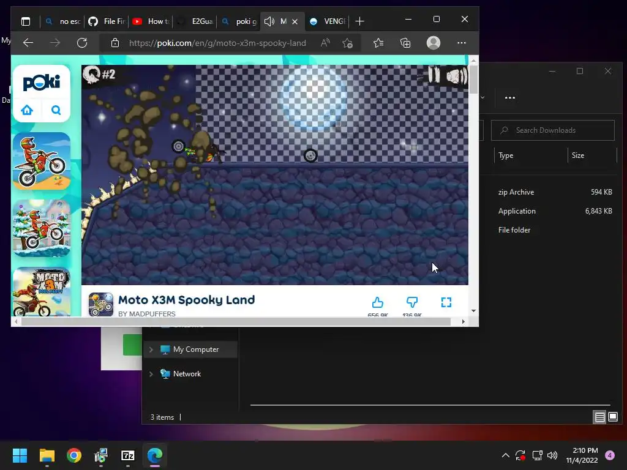View site info via the lock icon
627x470 pixels.
click(115, 43)
